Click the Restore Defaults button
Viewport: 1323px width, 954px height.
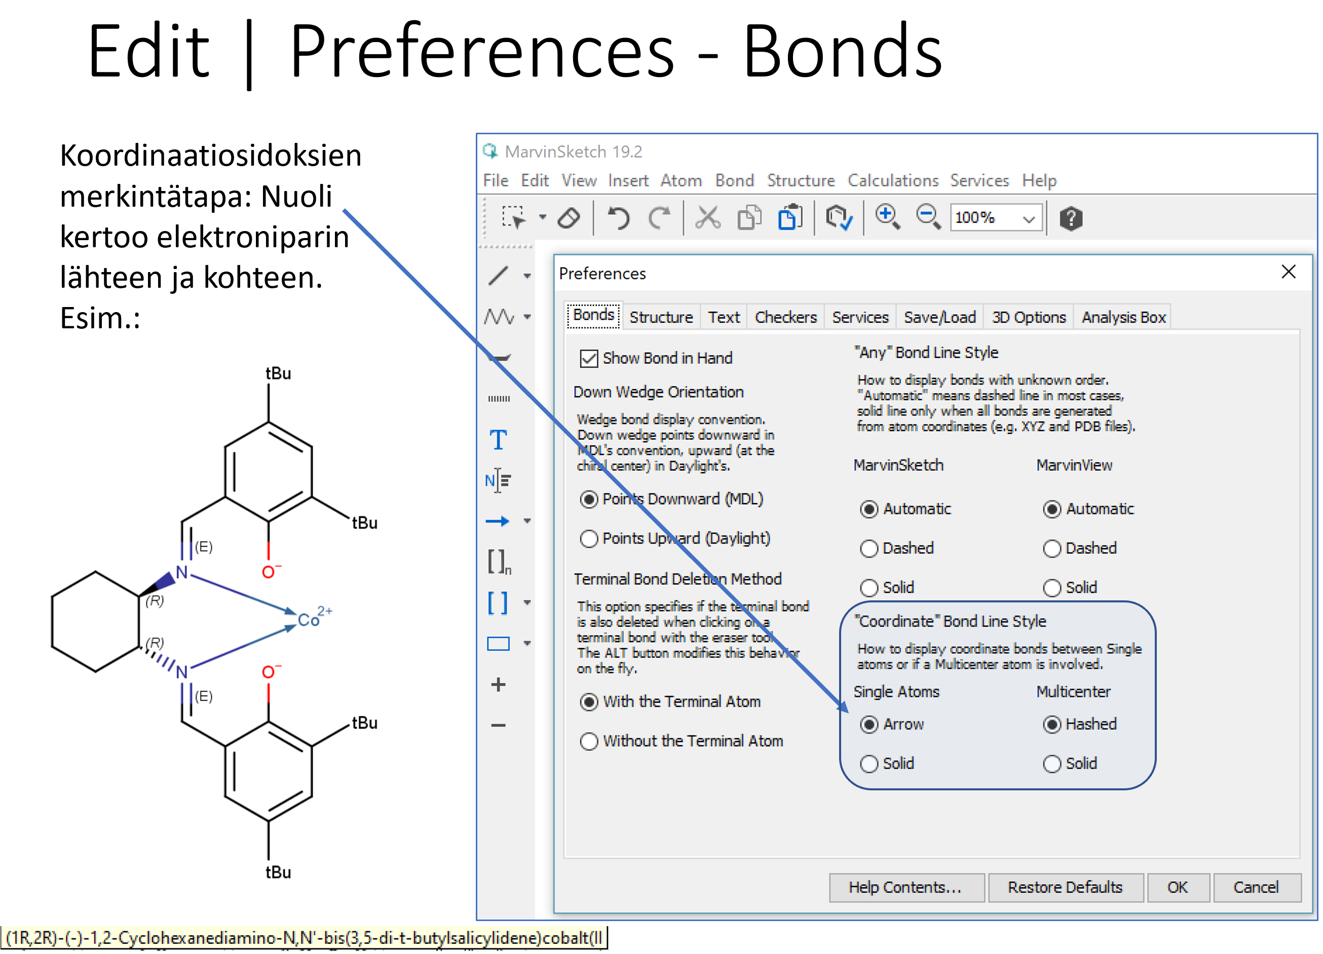click(1066, 888)
